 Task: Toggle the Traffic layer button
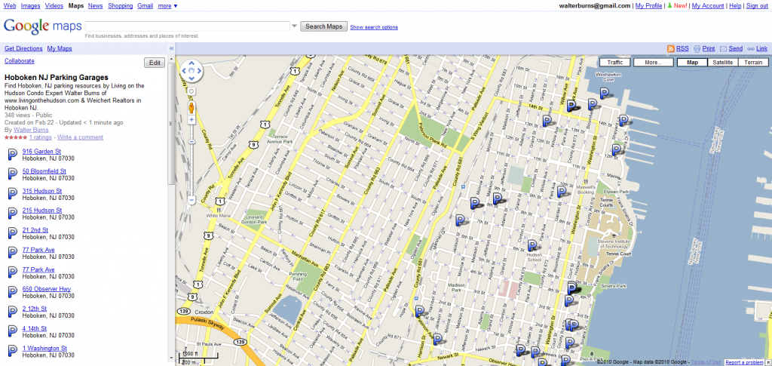point(615,63)
